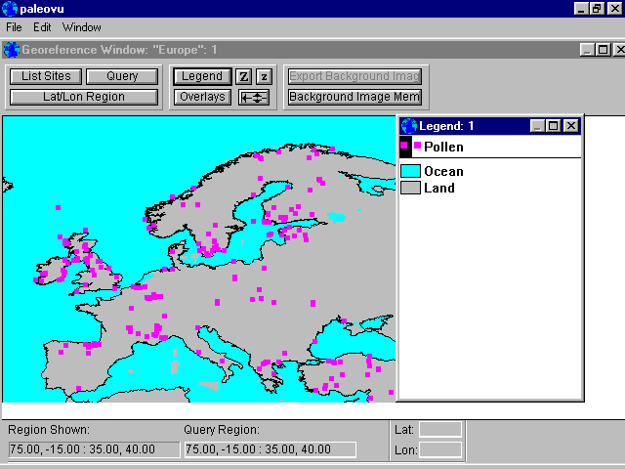Viewport: 625px width, 469px height.
Task: Click the pan arrows button
Action: point(254,97)
